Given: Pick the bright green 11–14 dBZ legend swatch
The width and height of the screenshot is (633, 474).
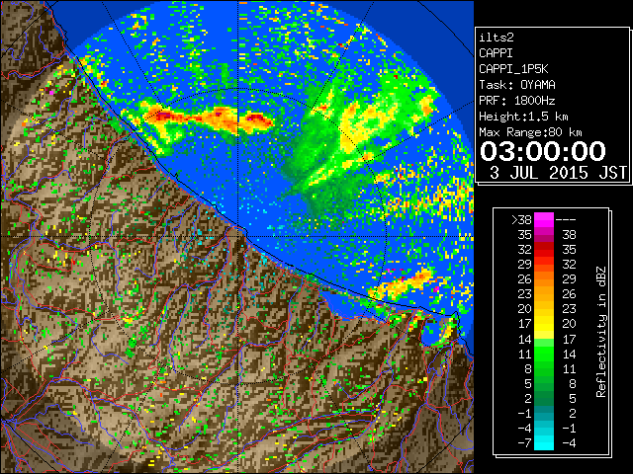Looking at the screenshot, I should pos(544,354).
